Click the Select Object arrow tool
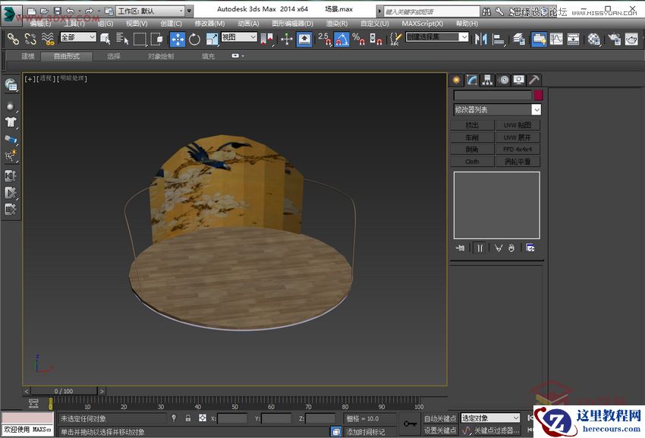The image size is (645, 438). (x=106, y=38)
